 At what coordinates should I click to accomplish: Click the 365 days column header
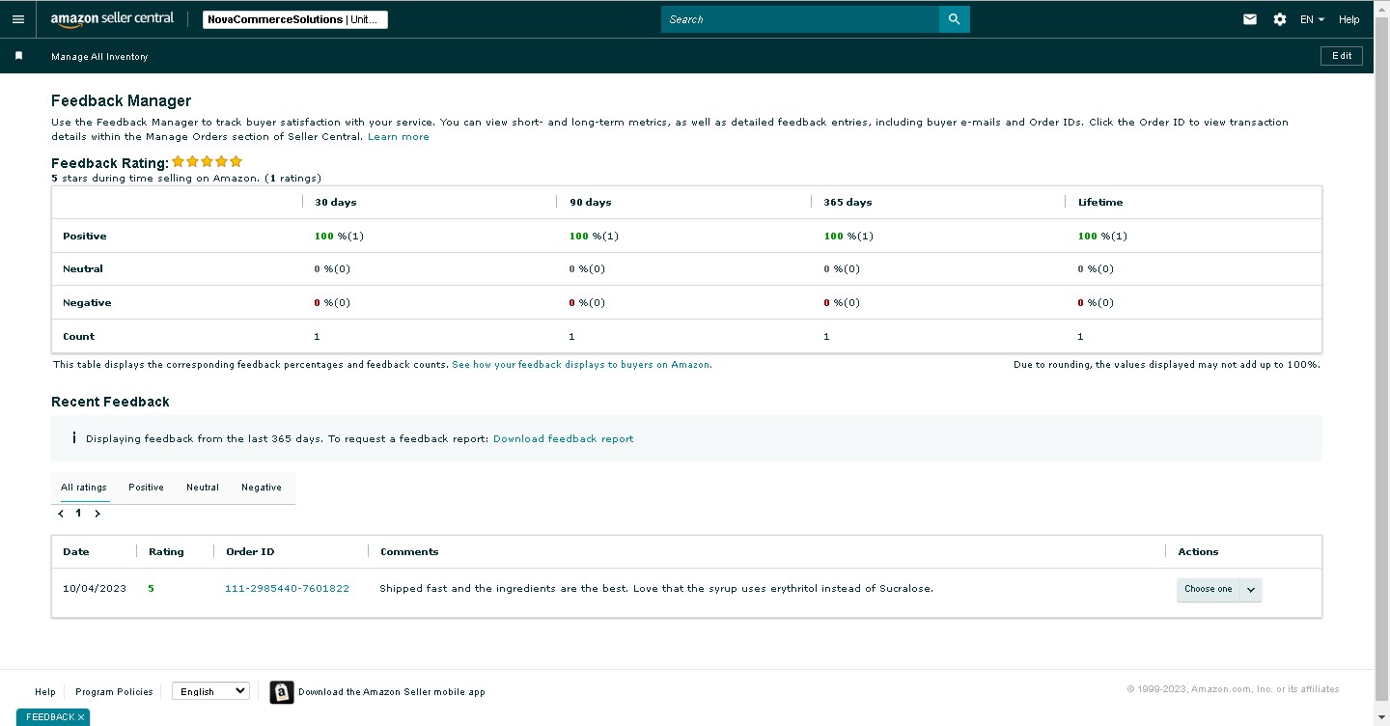click(848, 203)
